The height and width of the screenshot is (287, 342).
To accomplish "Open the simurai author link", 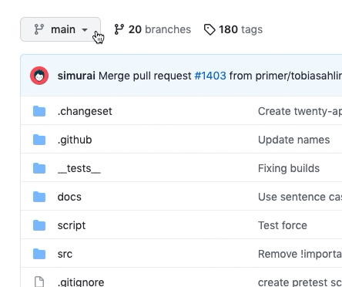I will point(76,76).
